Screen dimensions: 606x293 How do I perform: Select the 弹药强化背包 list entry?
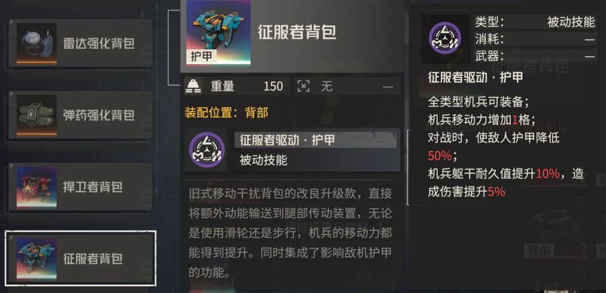click(x=80, y=115)
